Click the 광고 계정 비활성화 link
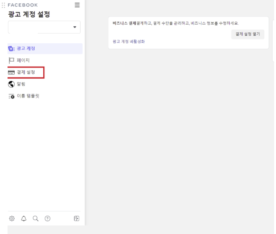 coord(129,41)
